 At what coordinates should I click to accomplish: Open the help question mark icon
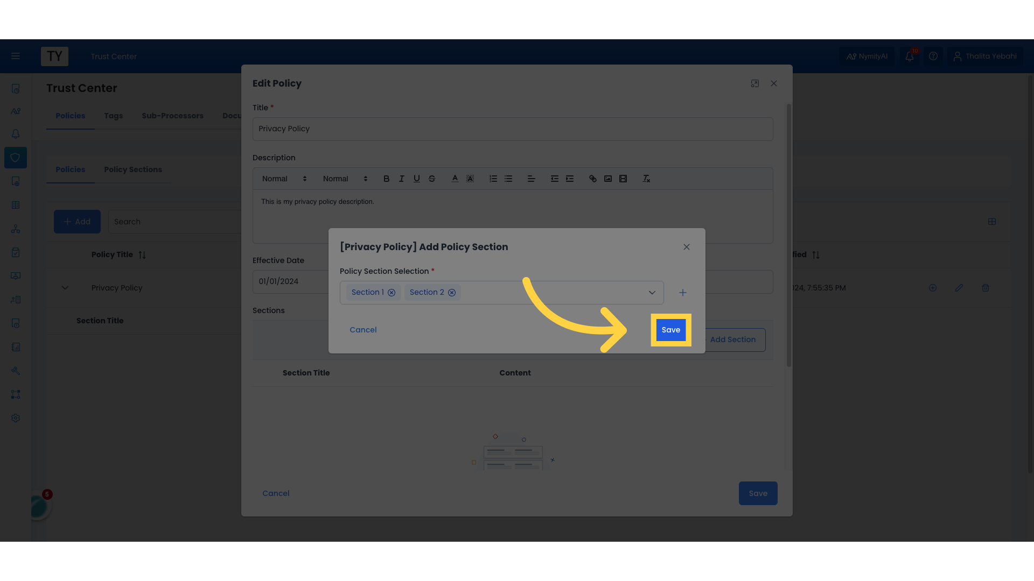933,56
